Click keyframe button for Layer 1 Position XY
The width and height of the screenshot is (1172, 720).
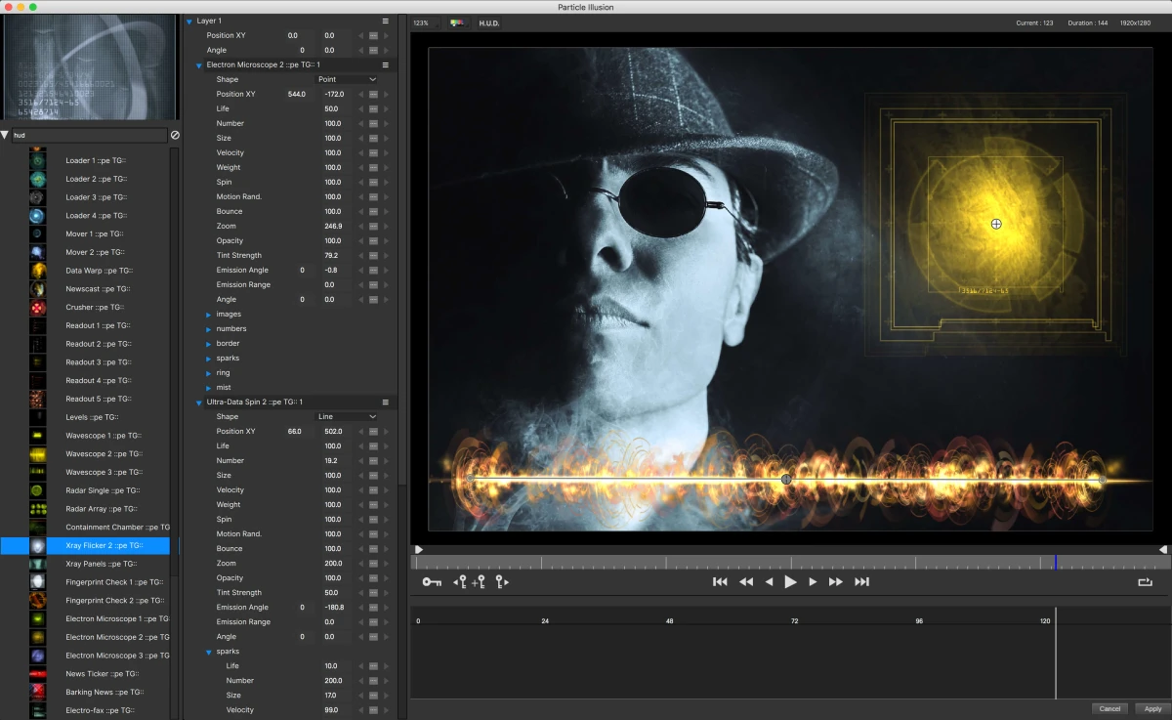pyautogui.click(x=373, y=35)
